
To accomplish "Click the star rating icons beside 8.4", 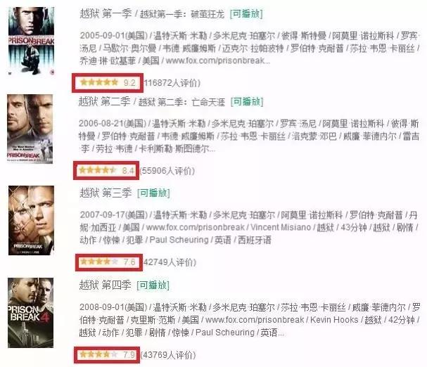I will click(x=98, y=170).
